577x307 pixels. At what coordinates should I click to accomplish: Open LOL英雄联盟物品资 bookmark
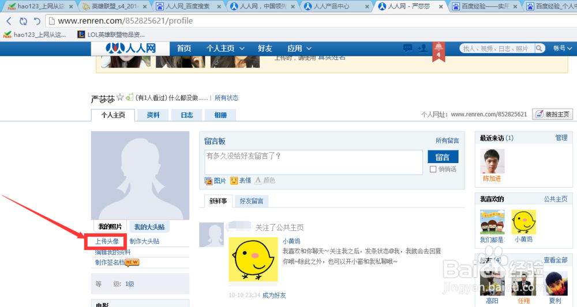[x=111, y=35]
